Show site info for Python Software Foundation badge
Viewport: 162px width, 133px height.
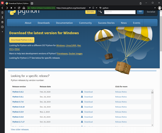(41, 8)
